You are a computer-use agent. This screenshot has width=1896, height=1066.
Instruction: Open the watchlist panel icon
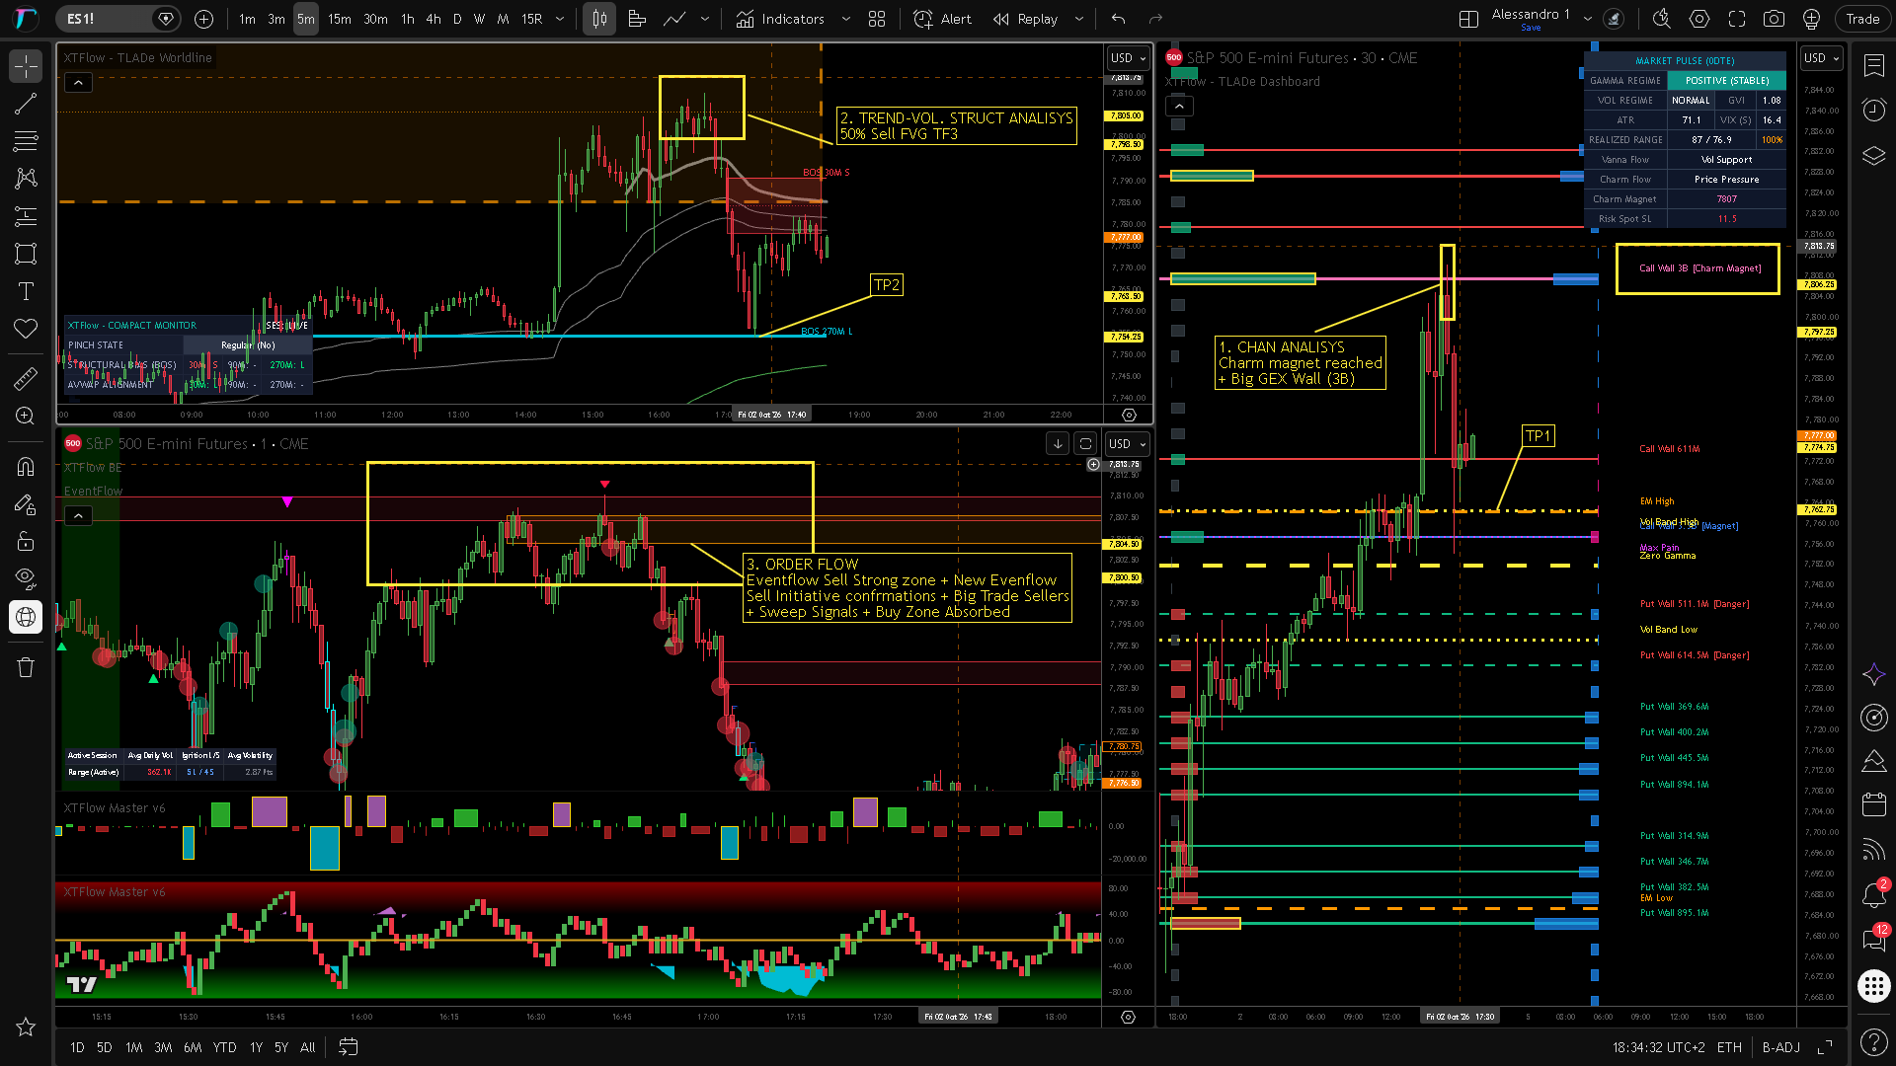pyautogui.click(x=1873, y=66)
